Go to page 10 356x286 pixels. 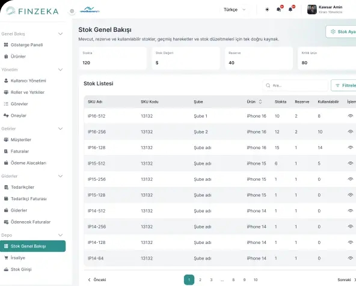point(256,279)
